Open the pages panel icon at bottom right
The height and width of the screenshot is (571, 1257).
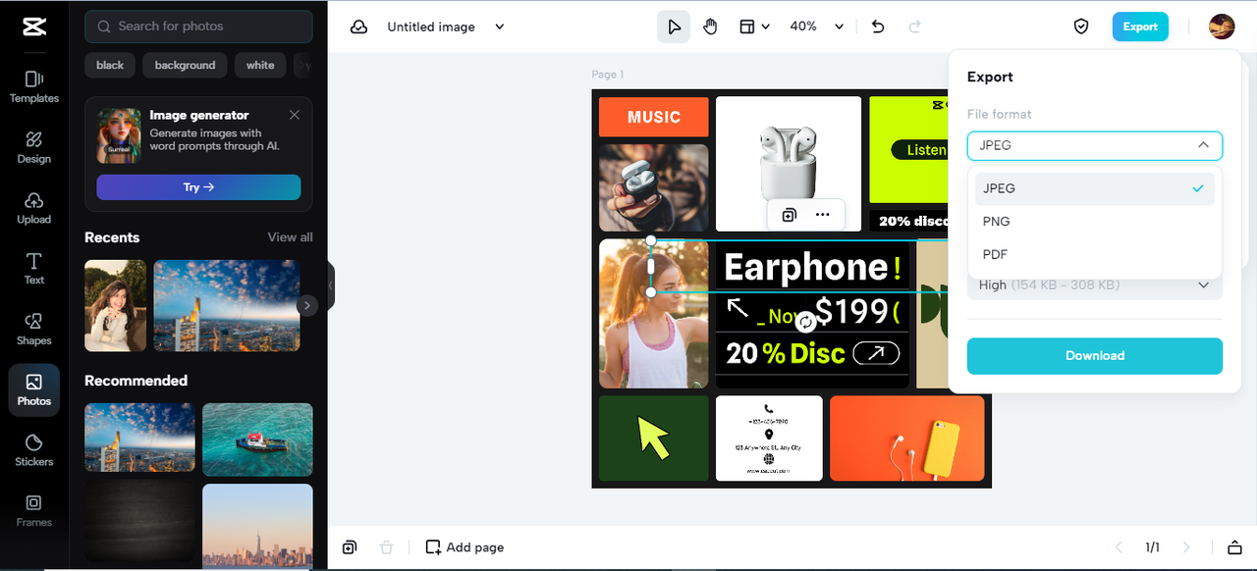coord(1234,547)
